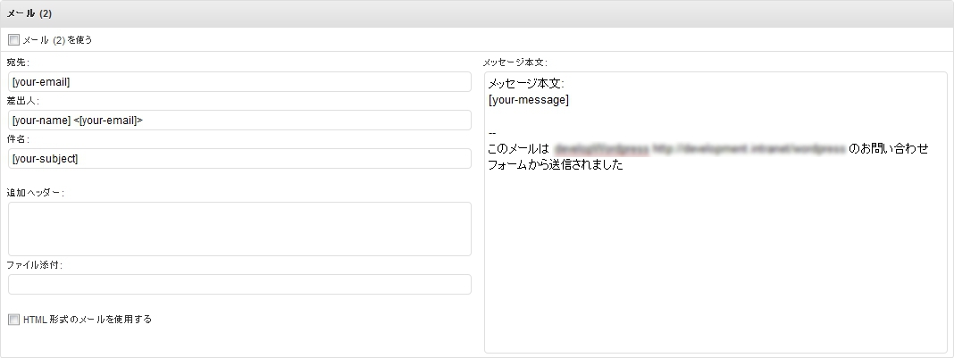The image size is (954, 358).
Task: Focus the 宛先 field containing [your-email]
Action: (239, 82)
